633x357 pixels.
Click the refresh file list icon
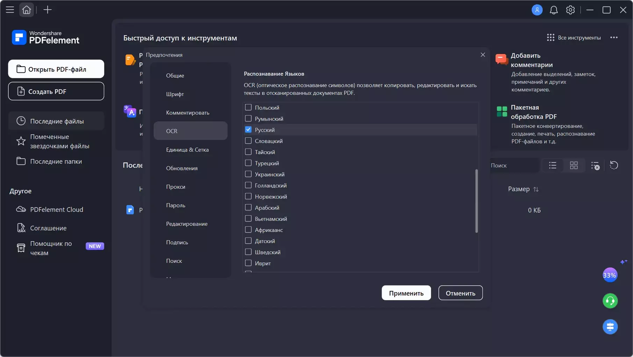[x=614, y=165]
